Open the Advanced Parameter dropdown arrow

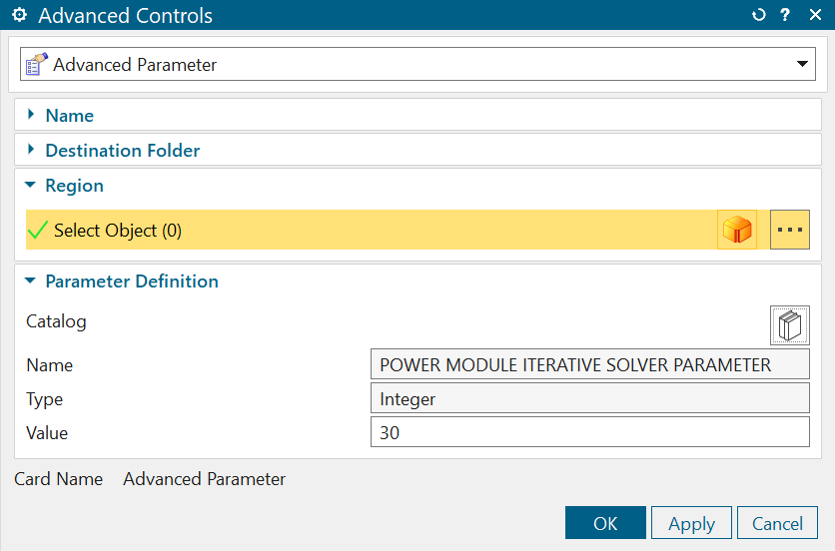(x=802, y=65)
